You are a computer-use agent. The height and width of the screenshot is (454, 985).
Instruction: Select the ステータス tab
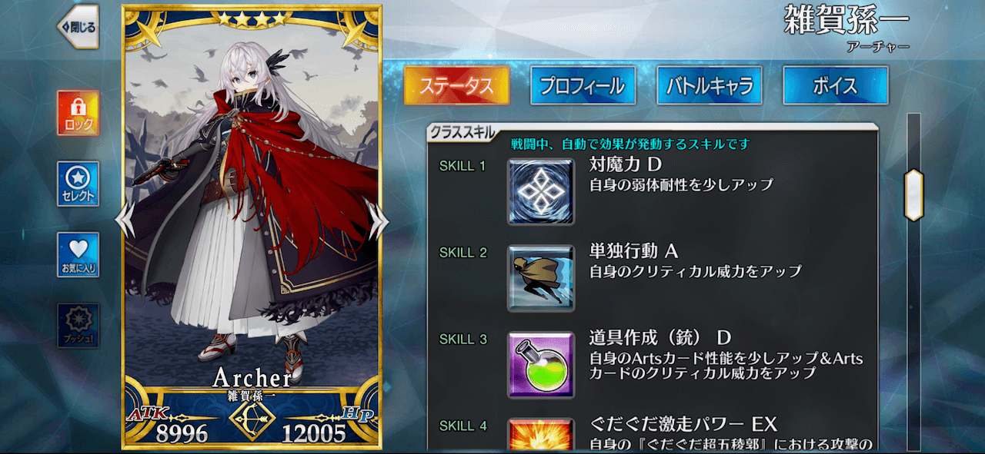pyautogui.click(x=456, y=85)
